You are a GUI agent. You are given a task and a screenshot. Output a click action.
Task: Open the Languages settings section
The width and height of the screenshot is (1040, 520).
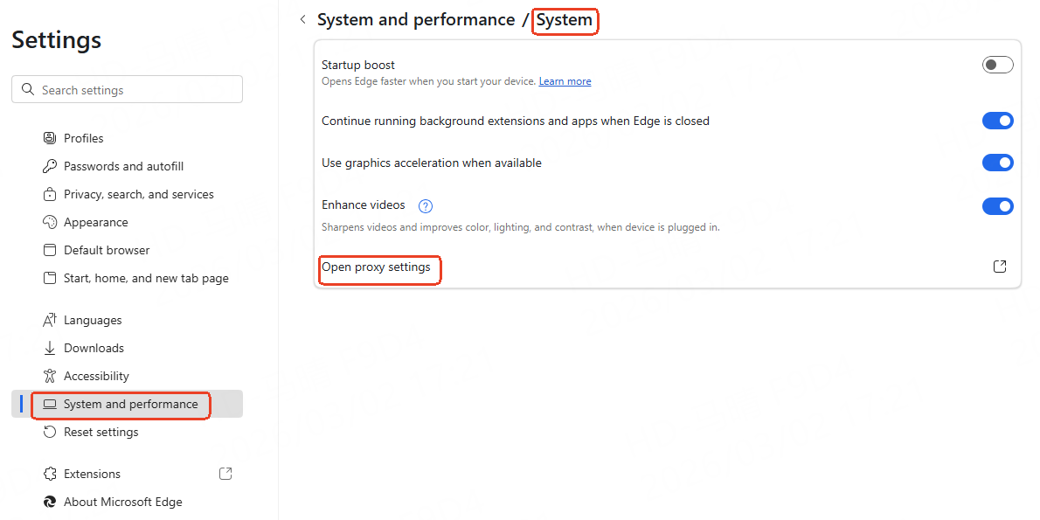point(93,320)
